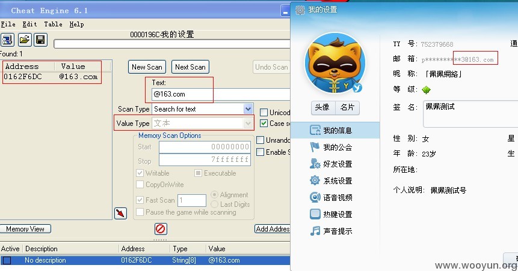The width and height of the screenshot is (518, 271).
Task: Open the Table menu
Action: 53,24
